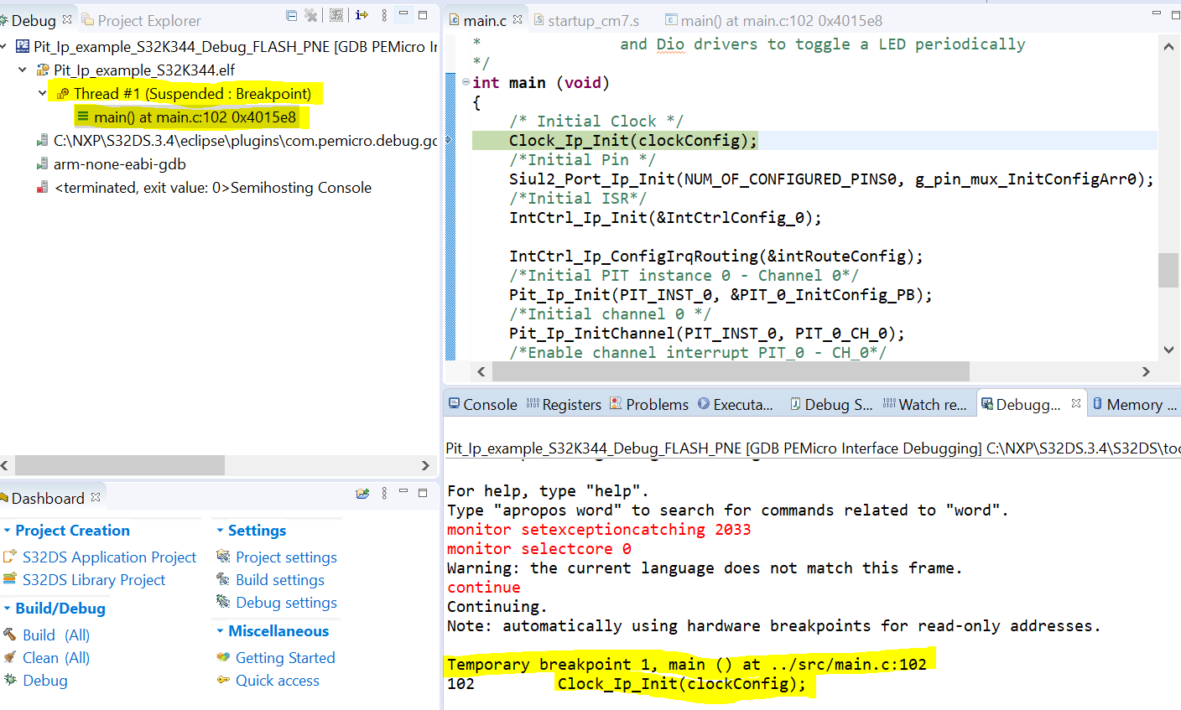
Task: Click the editor's vertical scrollbar
Action: coord(1169,268)
